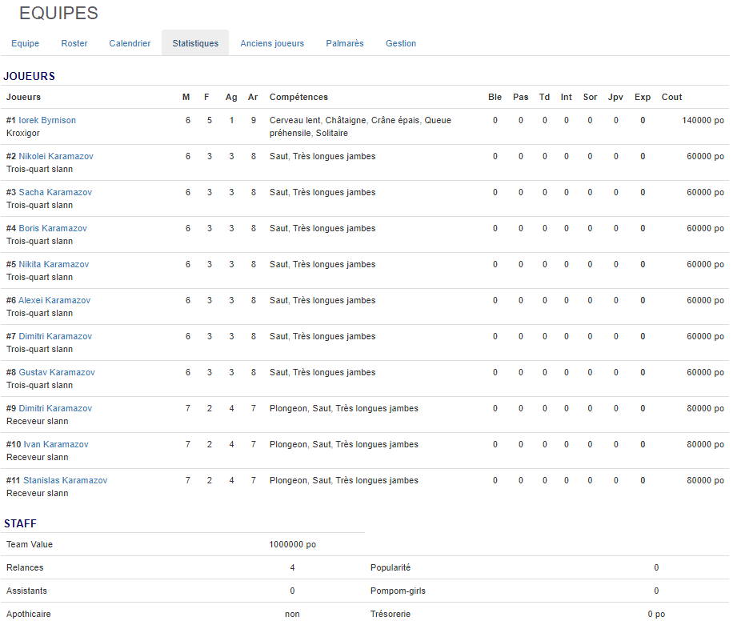View Ivan Karamazov's player page

coord(56,444)
